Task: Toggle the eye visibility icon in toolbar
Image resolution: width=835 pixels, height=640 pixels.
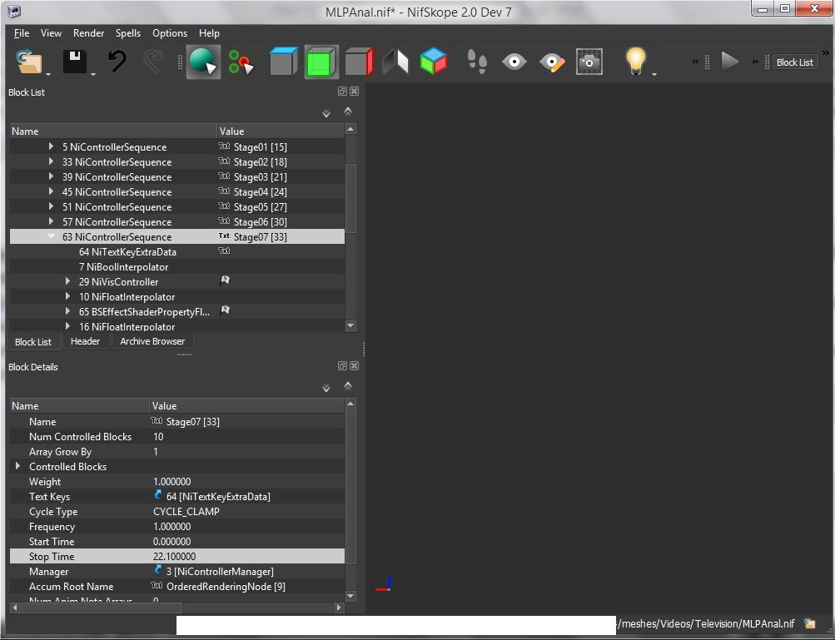Action: (x=514, y=62)
